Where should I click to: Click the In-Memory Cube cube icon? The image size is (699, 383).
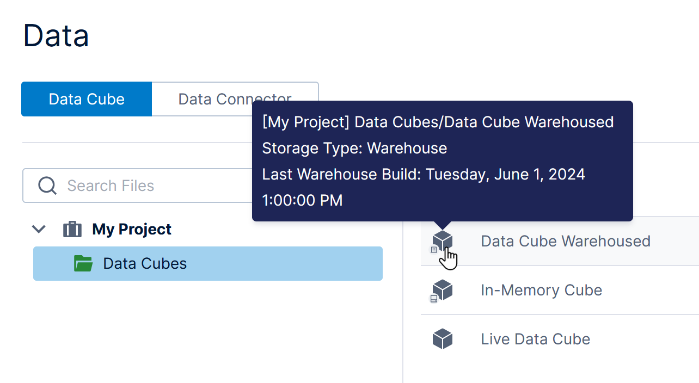click(x=442, y=290)
